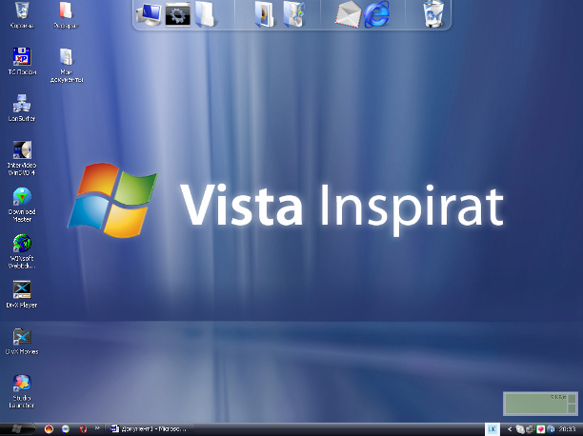The image size is (583, 436).
Task: Expand hidden system tray icons arrow
Action: point(510,429)
